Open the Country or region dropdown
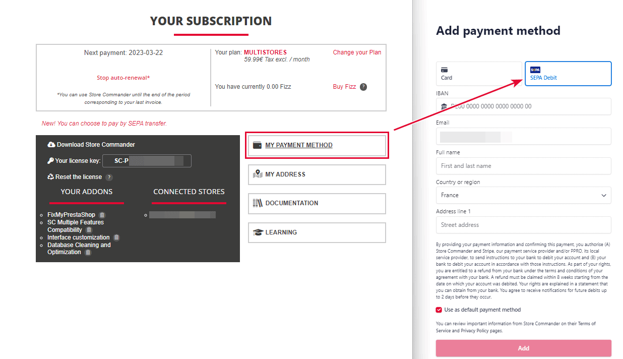 pyautogui.click(x=523, y=195)
